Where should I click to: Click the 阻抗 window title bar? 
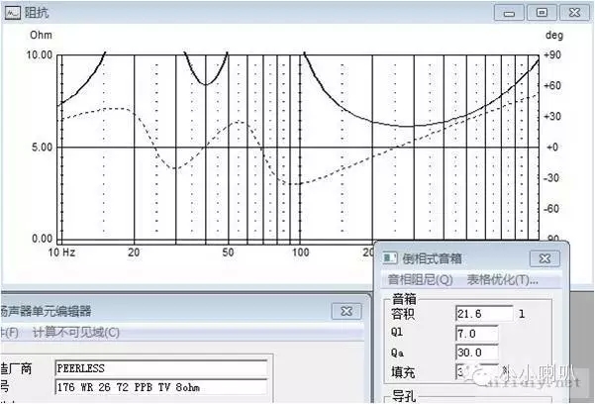coord(248,13)
